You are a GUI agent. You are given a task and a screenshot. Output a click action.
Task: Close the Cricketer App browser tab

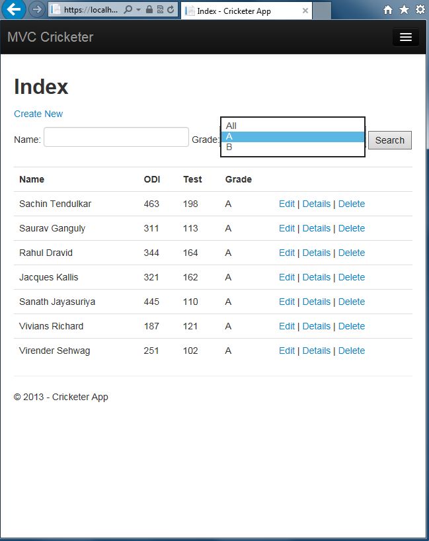[x=305, y=11]
